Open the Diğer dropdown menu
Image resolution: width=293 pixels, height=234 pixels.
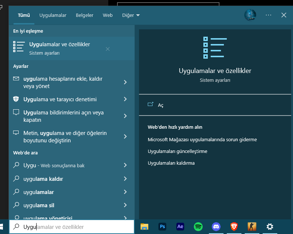click(131, 15)
